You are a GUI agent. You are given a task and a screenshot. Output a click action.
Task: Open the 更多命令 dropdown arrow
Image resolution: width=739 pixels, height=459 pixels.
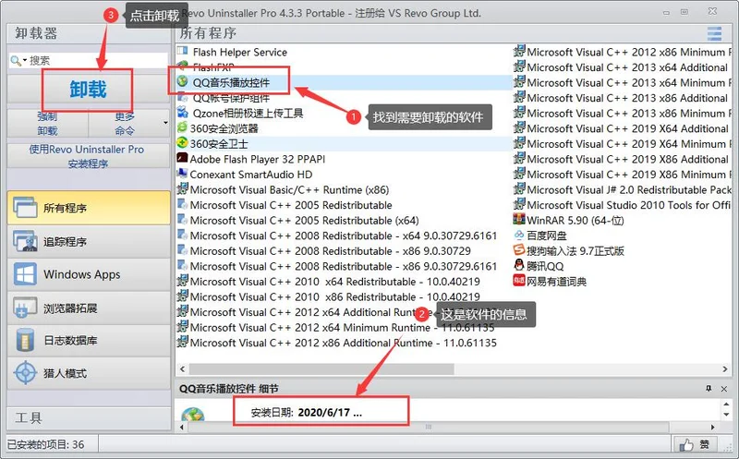165,124
